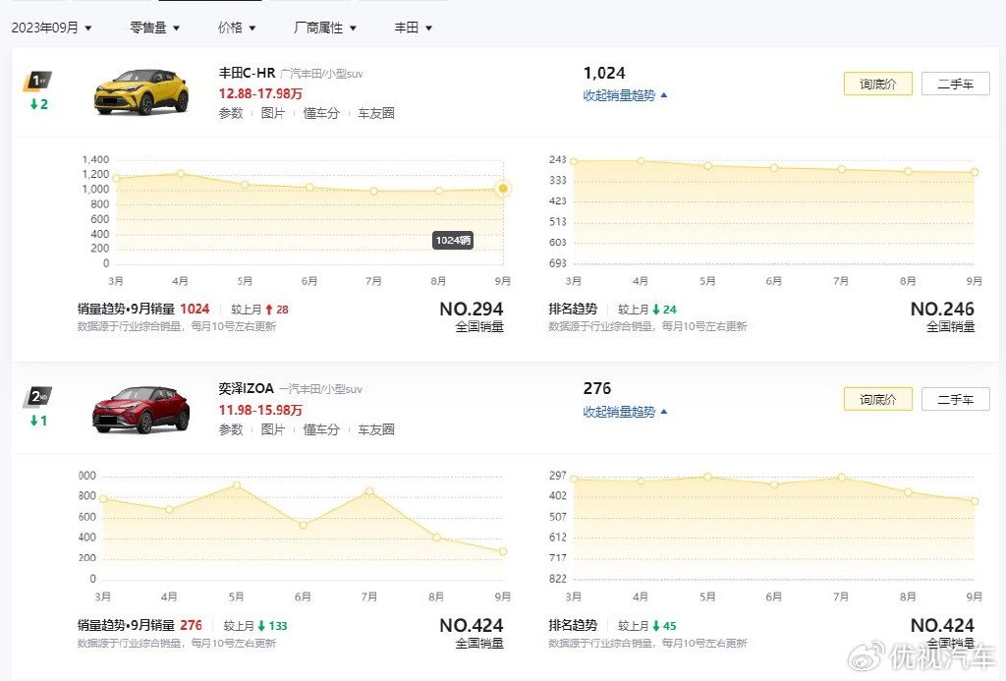Click 询底价 button for 丰田C-HR
This screenshot has height=681, width=1006.
877,85
